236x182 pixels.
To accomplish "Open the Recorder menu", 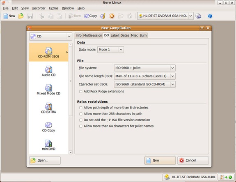I will 39,8.
